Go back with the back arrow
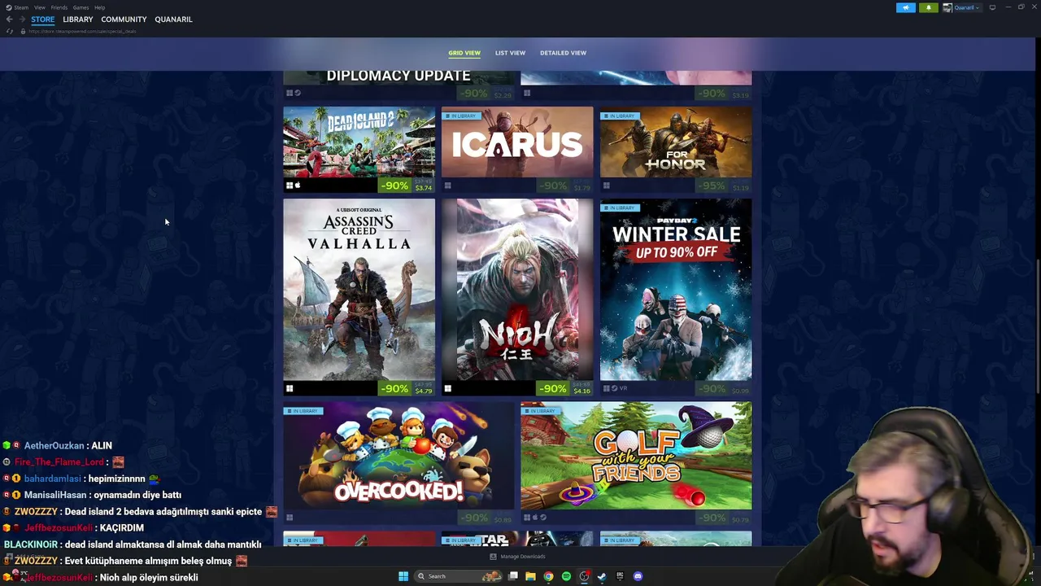 point(9,20)
